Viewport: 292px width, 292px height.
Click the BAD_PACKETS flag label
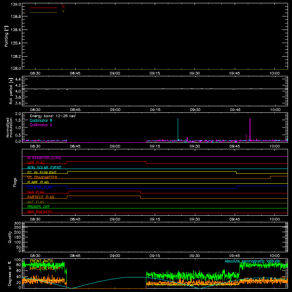coord(40,212)
